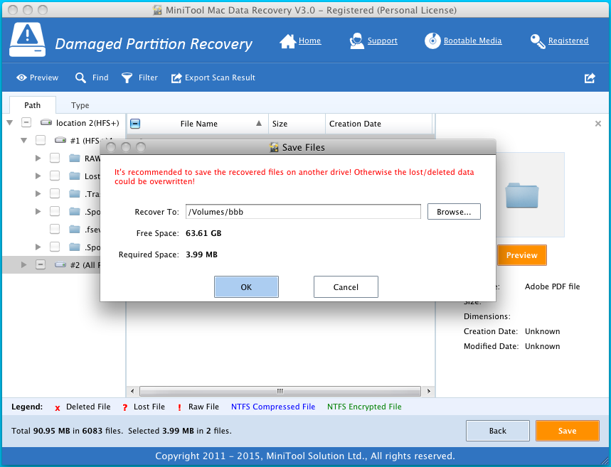Toggle the #2 partition checkbox
611x467 pixels.
(x=41, y=265)
